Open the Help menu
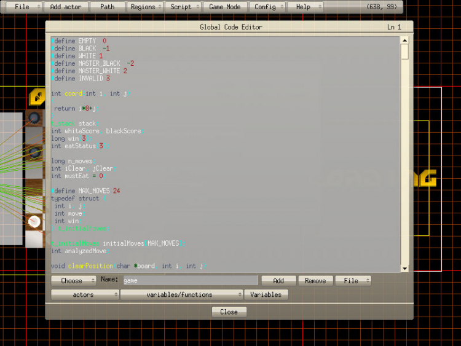The height and width of the screenshot is (346, 461). [305, 7]
